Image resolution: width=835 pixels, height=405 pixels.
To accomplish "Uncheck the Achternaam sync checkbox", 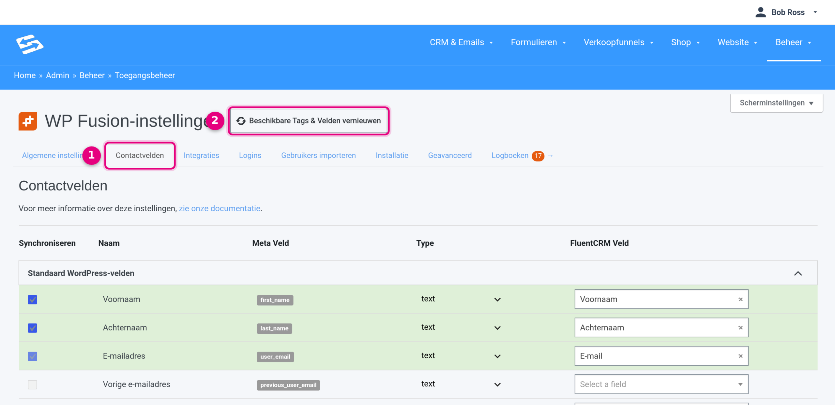I will [x=33, y=328].
